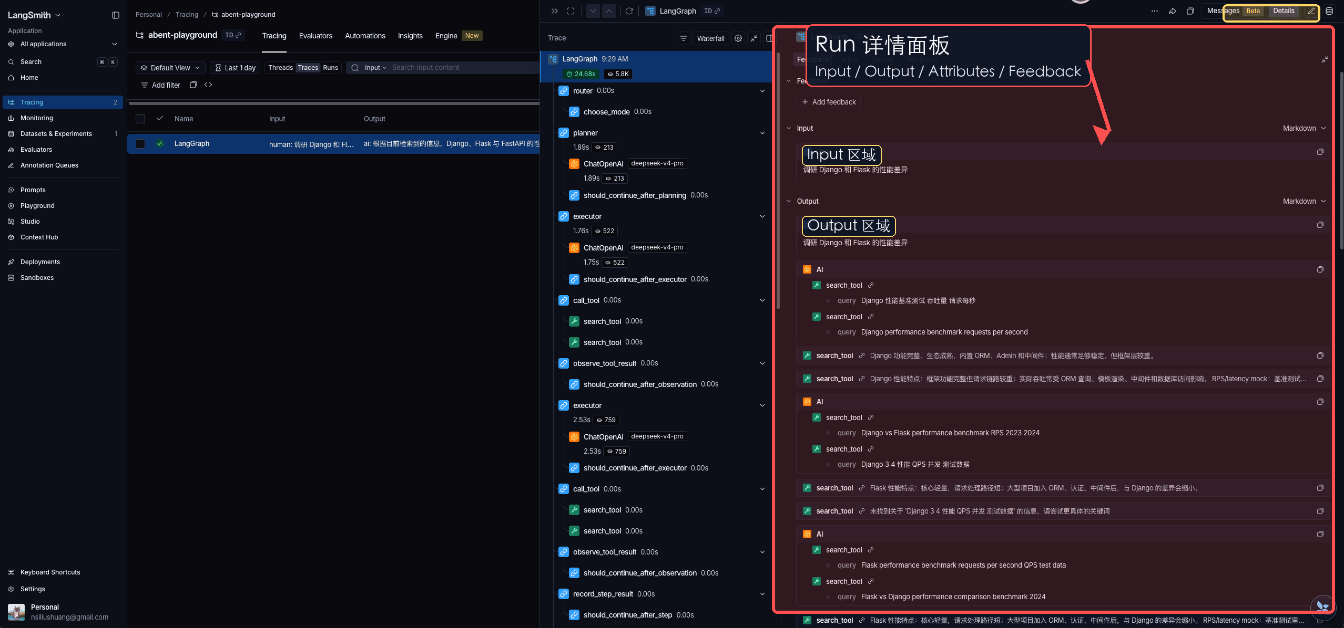Open the Last 1 day time filter
Image resolution: width=1344 pixels, height=628 pixels.
pos(235,68)
